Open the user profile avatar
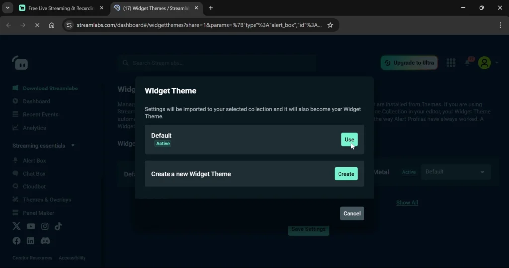This screenshot has width=509, height=268. pyautogui.click(x=484, y=62)
